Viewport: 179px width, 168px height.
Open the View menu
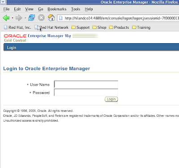point(29,9)
